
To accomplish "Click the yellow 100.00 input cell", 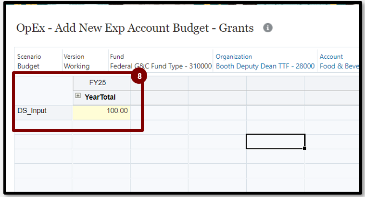I will click(101, 111).
